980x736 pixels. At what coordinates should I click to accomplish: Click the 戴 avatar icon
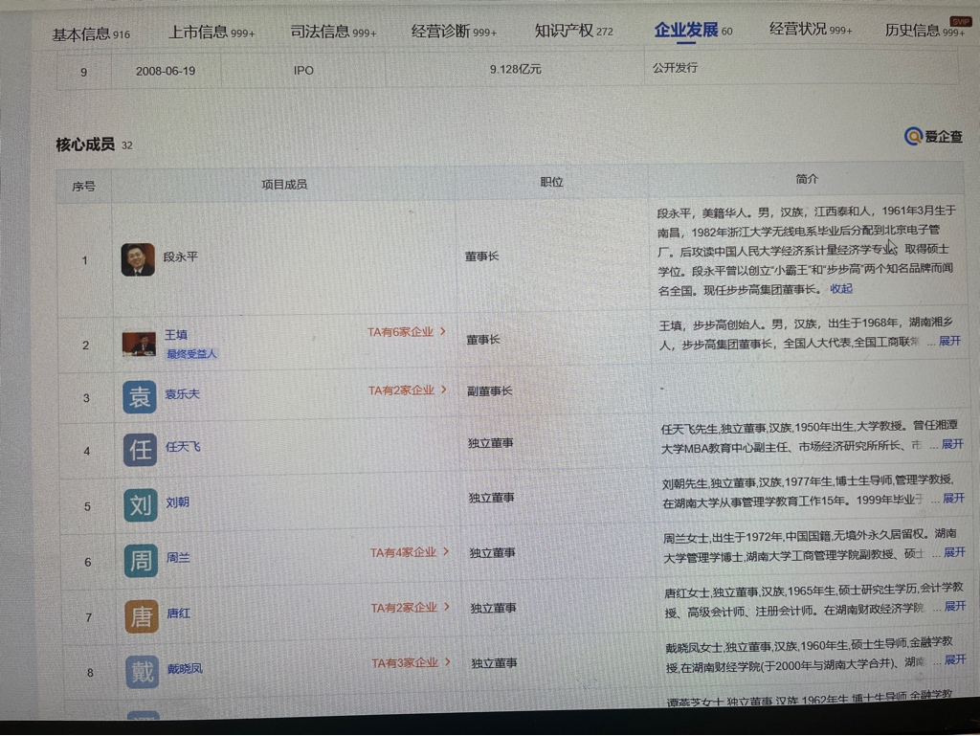coord(143,672)
